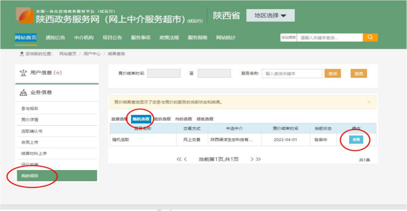The width and height of the screenshot is (407, 211).
Task: Click the 陕西省 region title
Action: 226,15
